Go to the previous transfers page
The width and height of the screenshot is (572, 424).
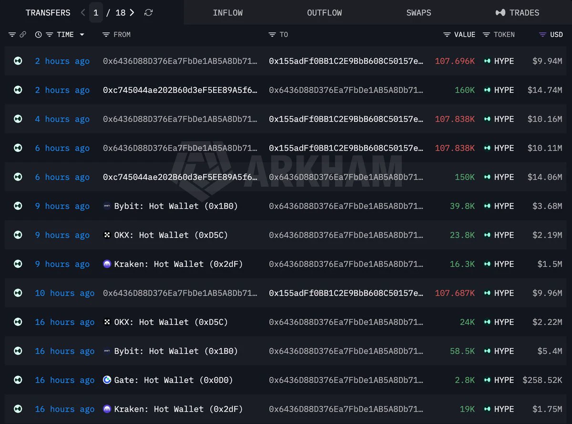coord(83,12)
